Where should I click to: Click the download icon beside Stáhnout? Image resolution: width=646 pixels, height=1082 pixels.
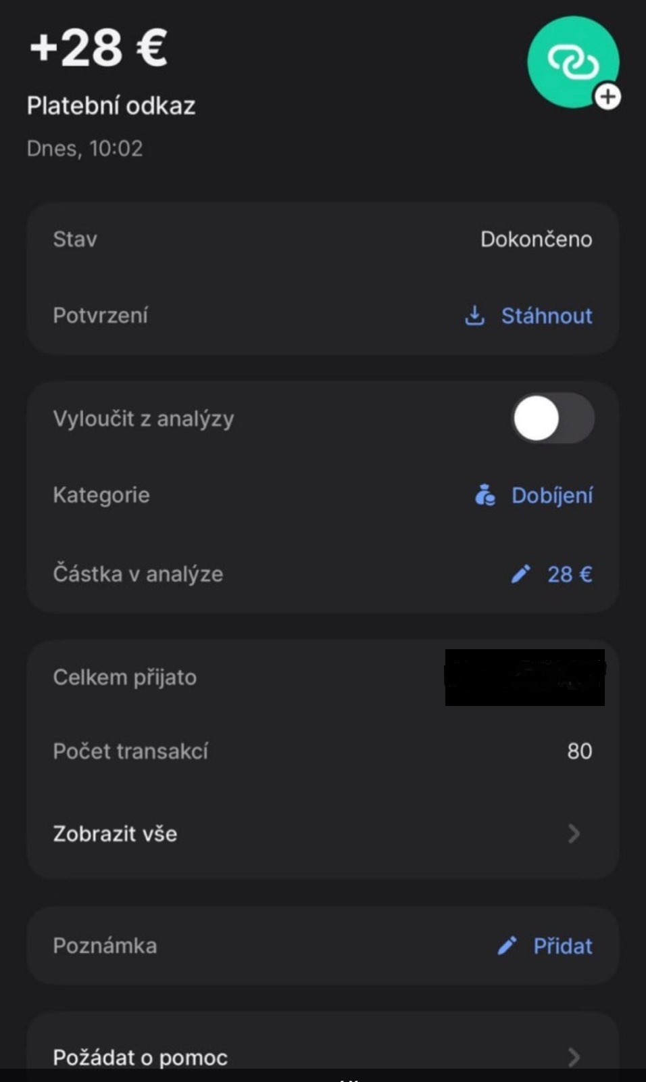(x=475, y=315)
